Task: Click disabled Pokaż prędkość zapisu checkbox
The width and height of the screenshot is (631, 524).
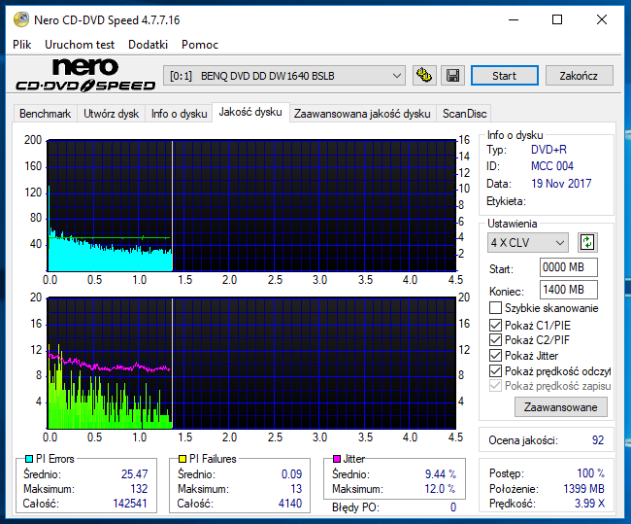Action: tap(495, 386)
